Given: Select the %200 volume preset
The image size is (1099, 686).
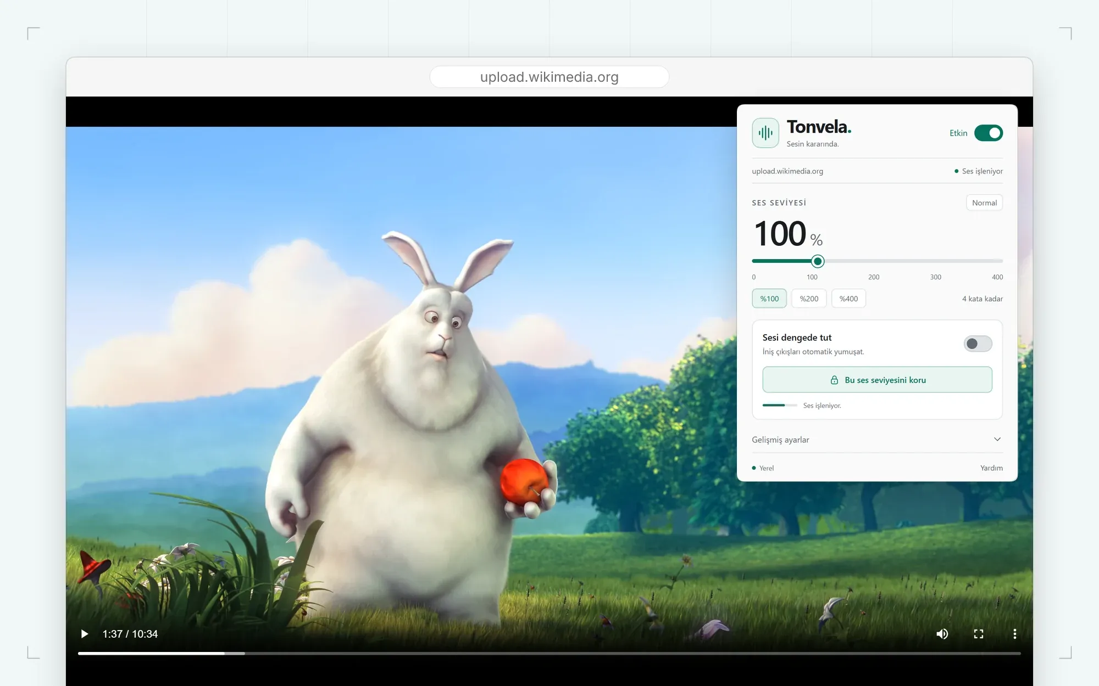Looking at the screenshot, I should point(809,299).
